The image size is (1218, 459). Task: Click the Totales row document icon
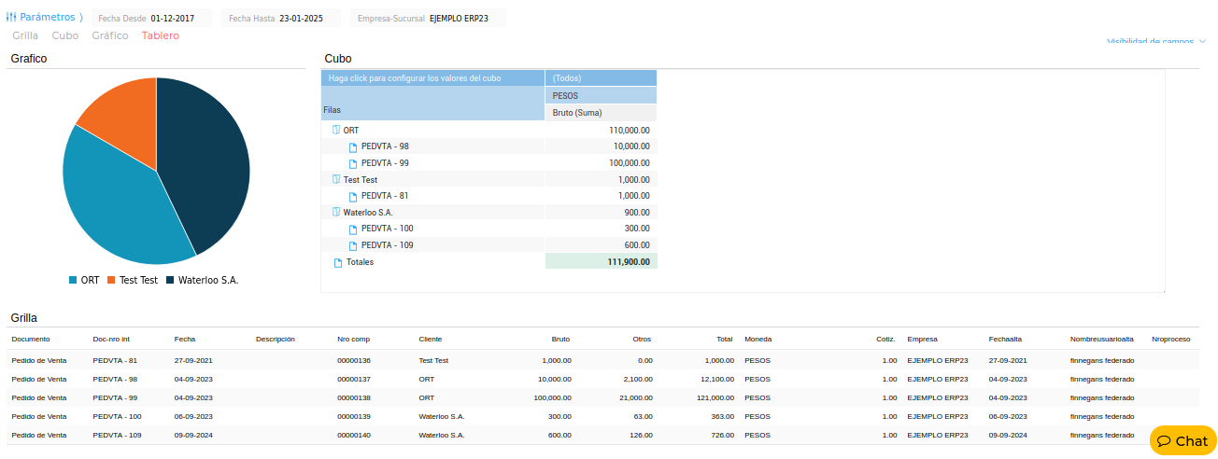pyautogui.click(x=338, y=262)
